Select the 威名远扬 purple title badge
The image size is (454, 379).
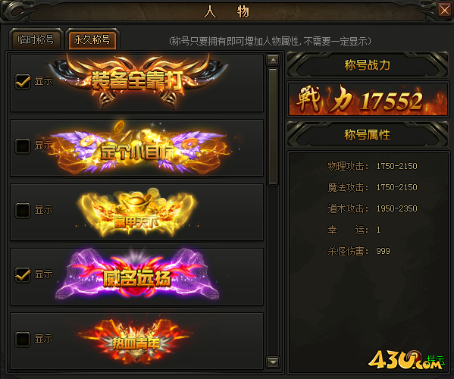pos(136,277)
